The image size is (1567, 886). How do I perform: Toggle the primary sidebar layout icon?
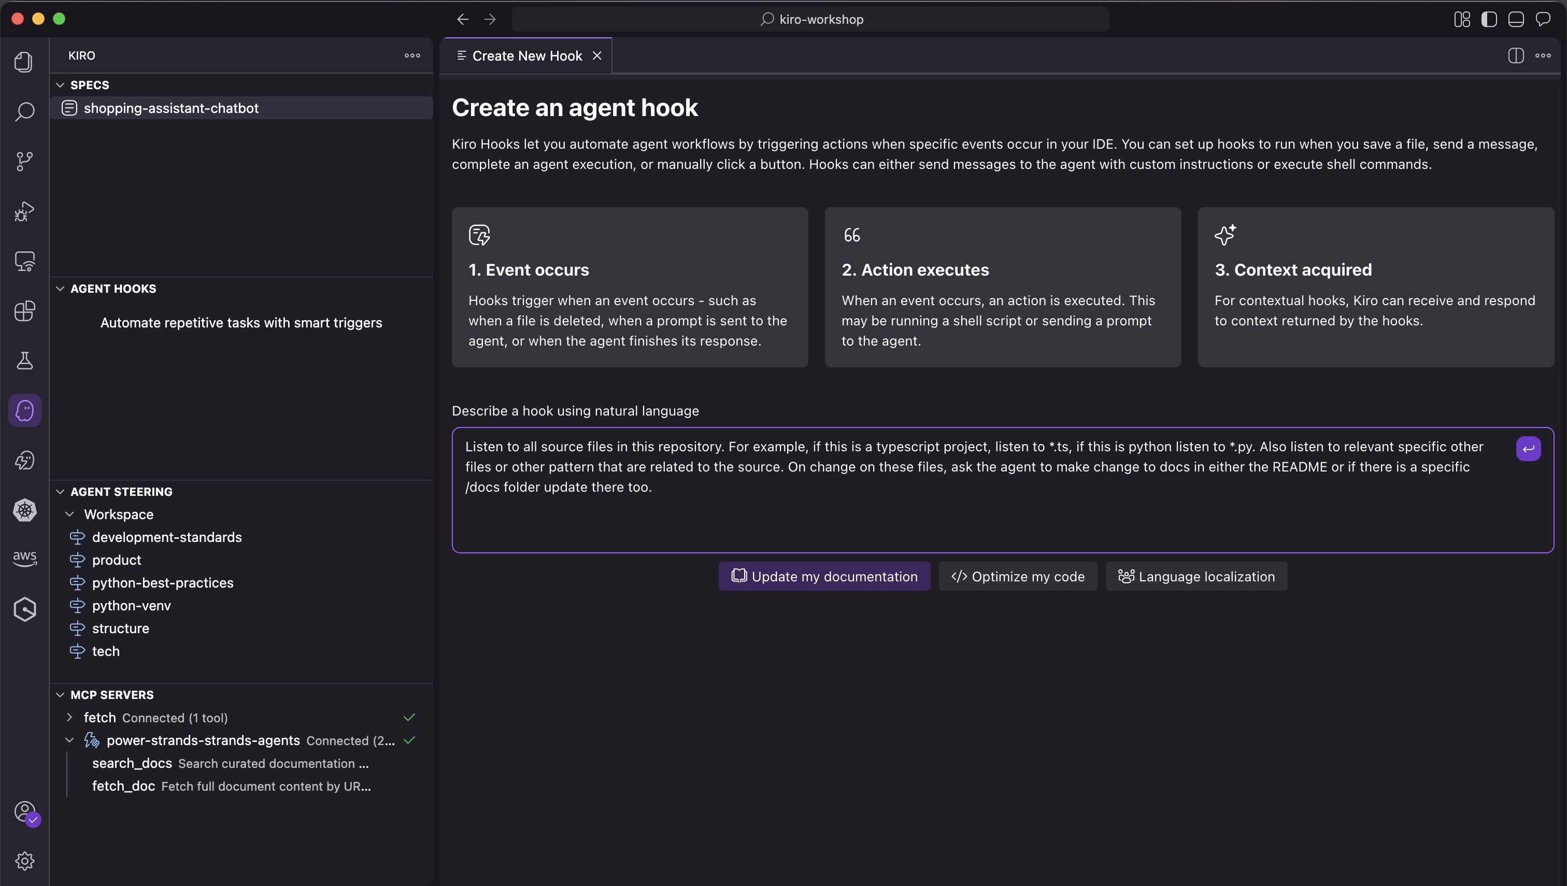(1489, 20)
